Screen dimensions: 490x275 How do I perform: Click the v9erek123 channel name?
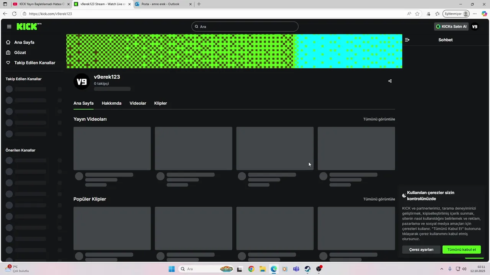[x=107, y=77]
